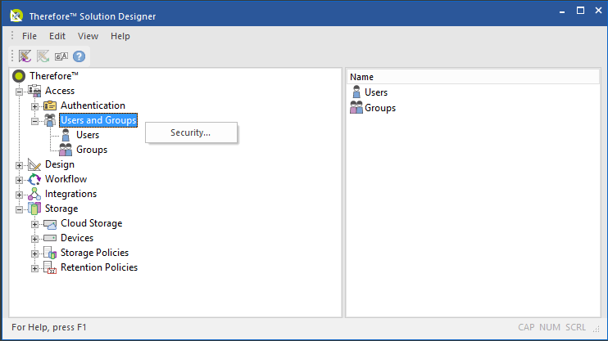Expand the Devices node
The image size is (608, 341).
pos(34,239)
